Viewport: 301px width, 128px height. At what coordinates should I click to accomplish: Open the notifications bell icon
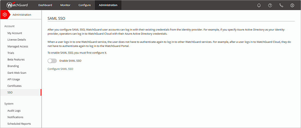coord(259,5)
